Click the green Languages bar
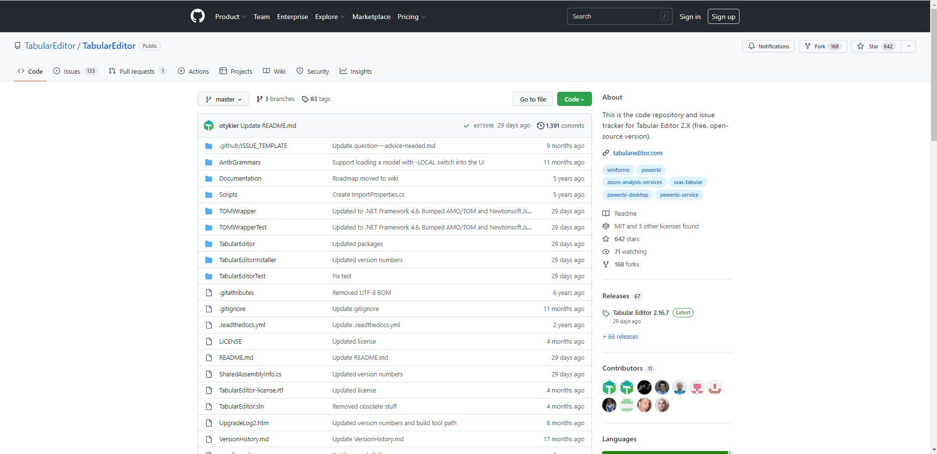 click(665, 453)
